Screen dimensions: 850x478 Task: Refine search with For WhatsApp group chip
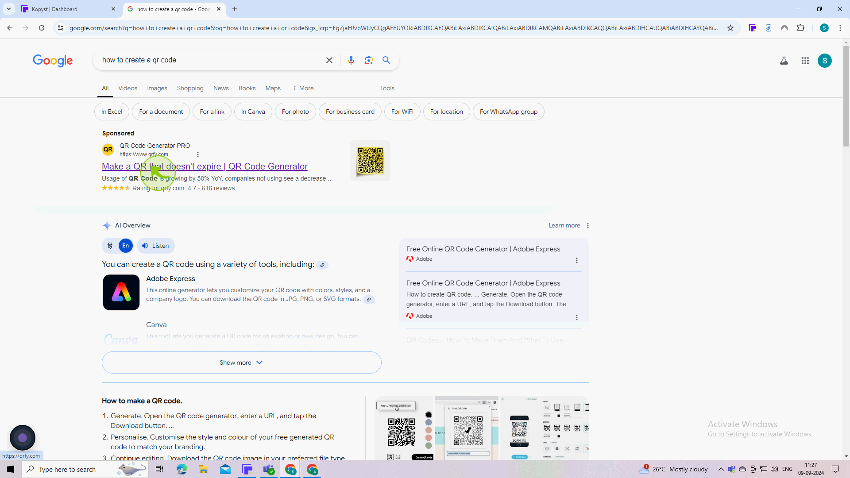click(x=509, y=112)
